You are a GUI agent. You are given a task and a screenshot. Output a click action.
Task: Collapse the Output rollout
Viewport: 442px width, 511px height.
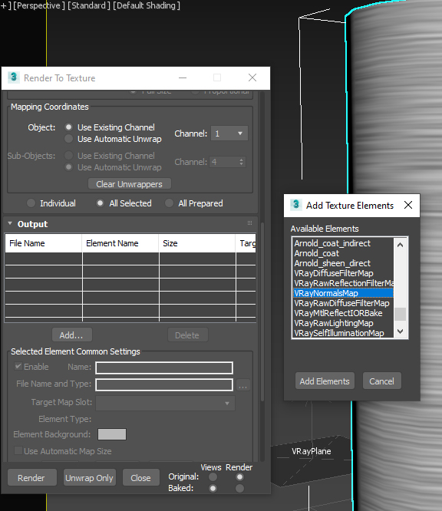10,223
